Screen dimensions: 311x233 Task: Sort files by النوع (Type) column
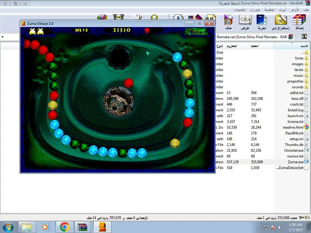coord(220,46)
